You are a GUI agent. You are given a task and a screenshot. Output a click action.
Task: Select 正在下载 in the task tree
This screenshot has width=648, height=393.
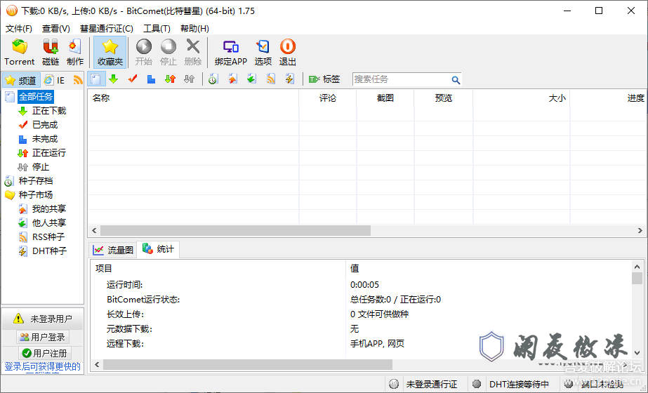click(x=48, y=111)
